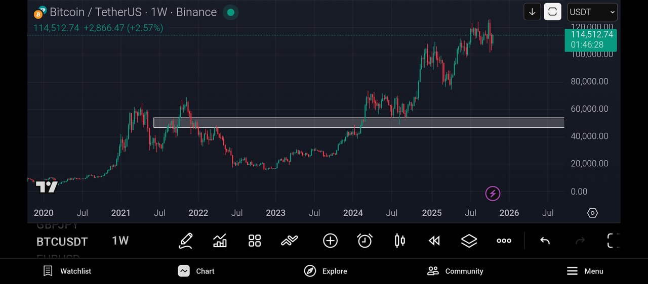
Task: Create an alert with the alarm clock icon
Action: (x=364, y=241)
